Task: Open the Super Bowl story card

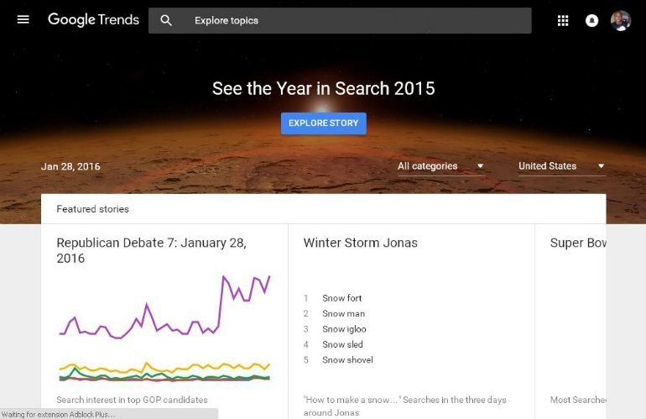Action: point(578,243)
